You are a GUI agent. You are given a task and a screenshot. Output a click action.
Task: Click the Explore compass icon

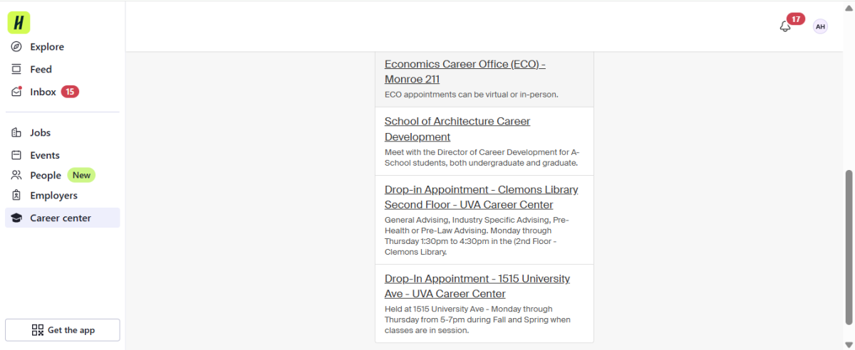[16, 47]
